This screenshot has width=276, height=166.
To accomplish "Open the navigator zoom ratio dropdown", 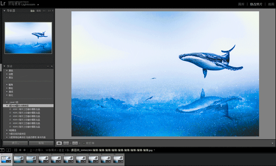I will (53, 11).
